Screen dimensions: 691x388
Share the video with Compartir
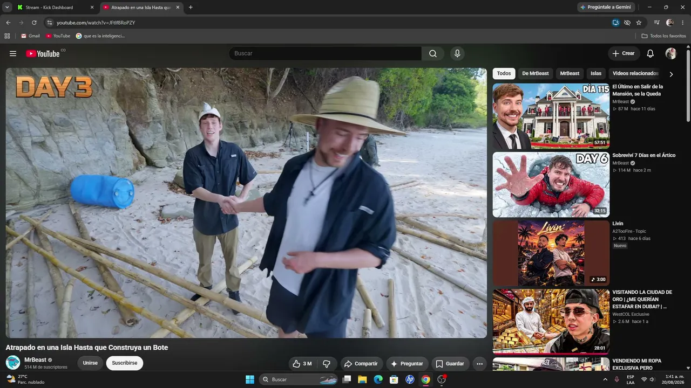click(x=361, y=364)
